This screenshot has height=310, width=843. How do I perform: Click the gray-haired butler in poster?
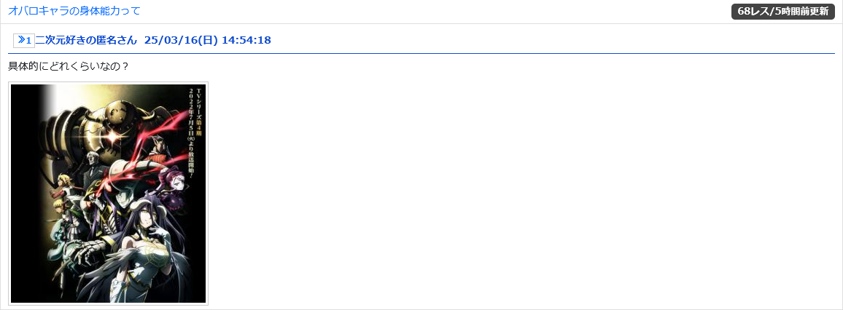[x=93, y=166]
